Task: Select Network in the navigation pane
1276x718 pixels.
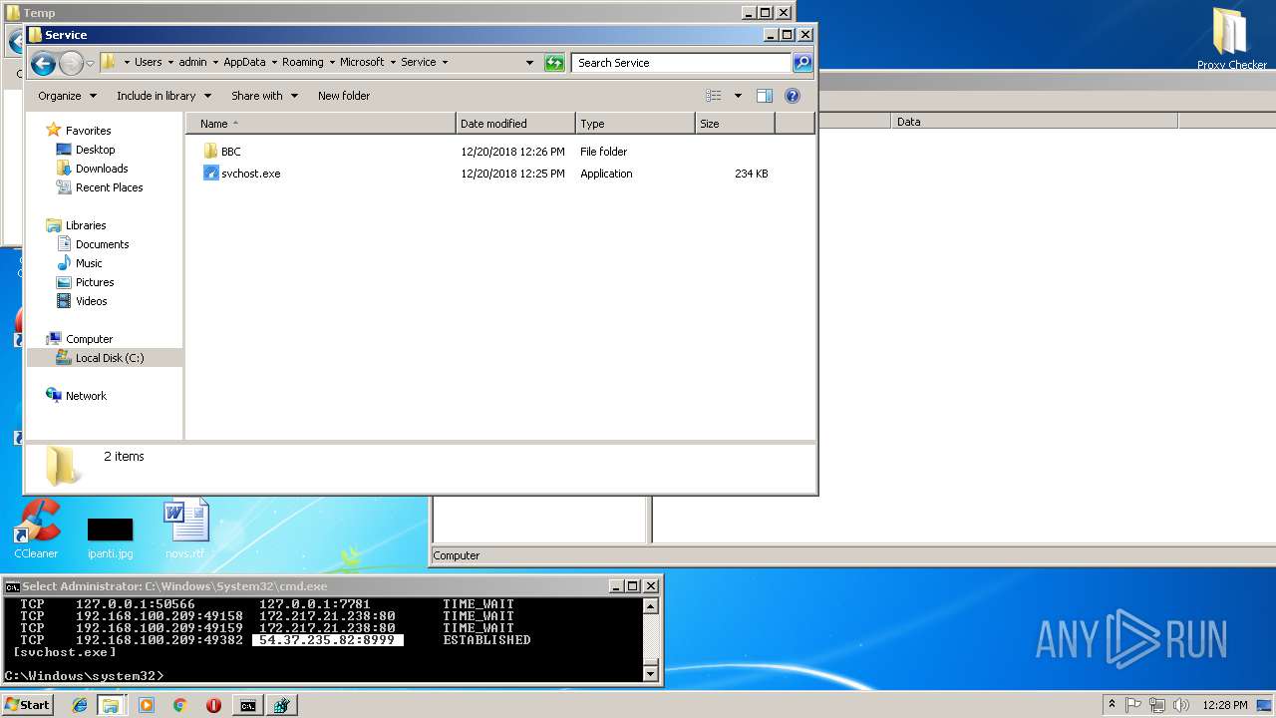Action: [86, 396]
